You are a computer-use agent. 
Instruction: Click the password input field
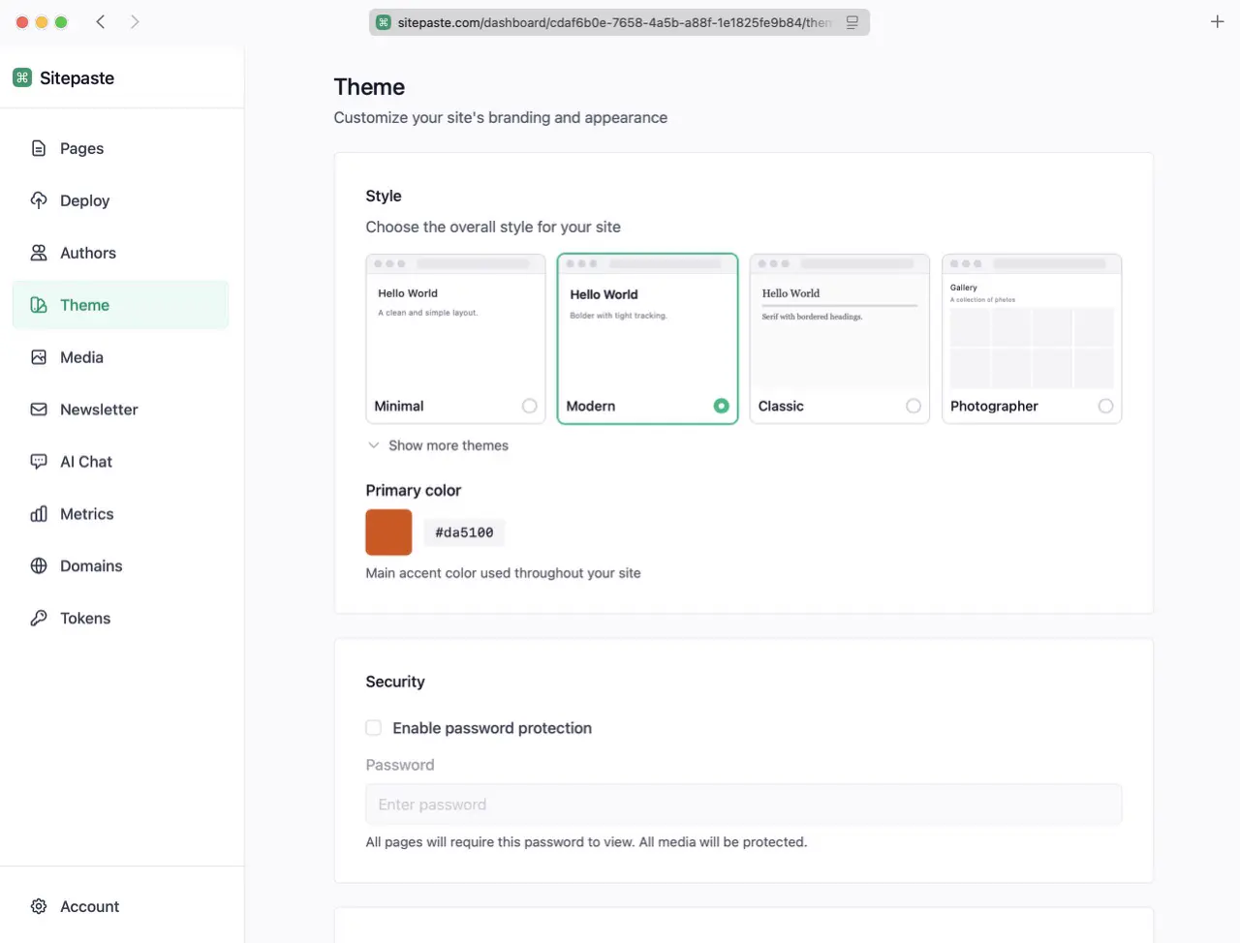pyautogui.click(x=743, y=805)
